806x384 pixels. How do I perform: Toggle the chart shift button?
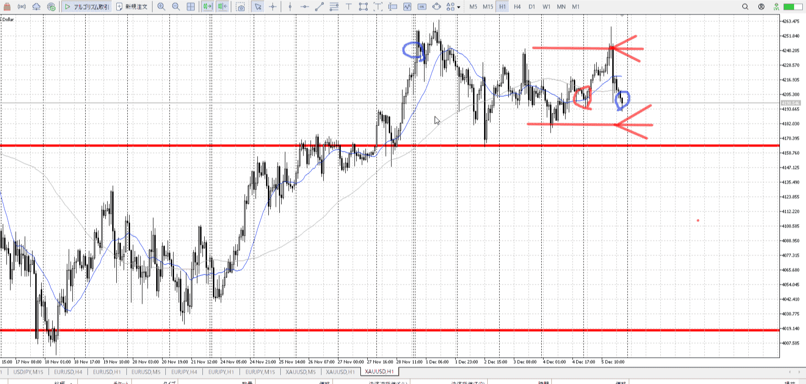point(223,7)
